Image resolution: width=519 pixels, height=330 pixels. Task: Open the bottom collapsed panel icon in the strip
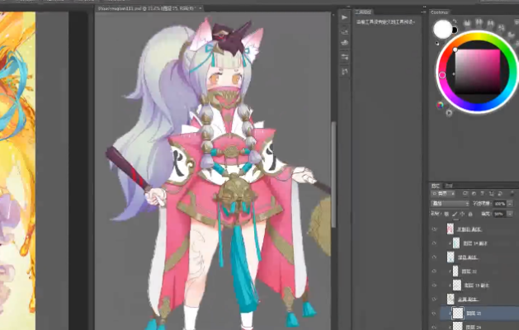click(x=345, y=71)
